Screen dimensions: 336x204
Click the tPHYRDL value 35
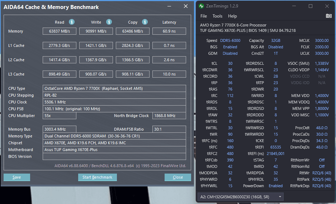275,179
